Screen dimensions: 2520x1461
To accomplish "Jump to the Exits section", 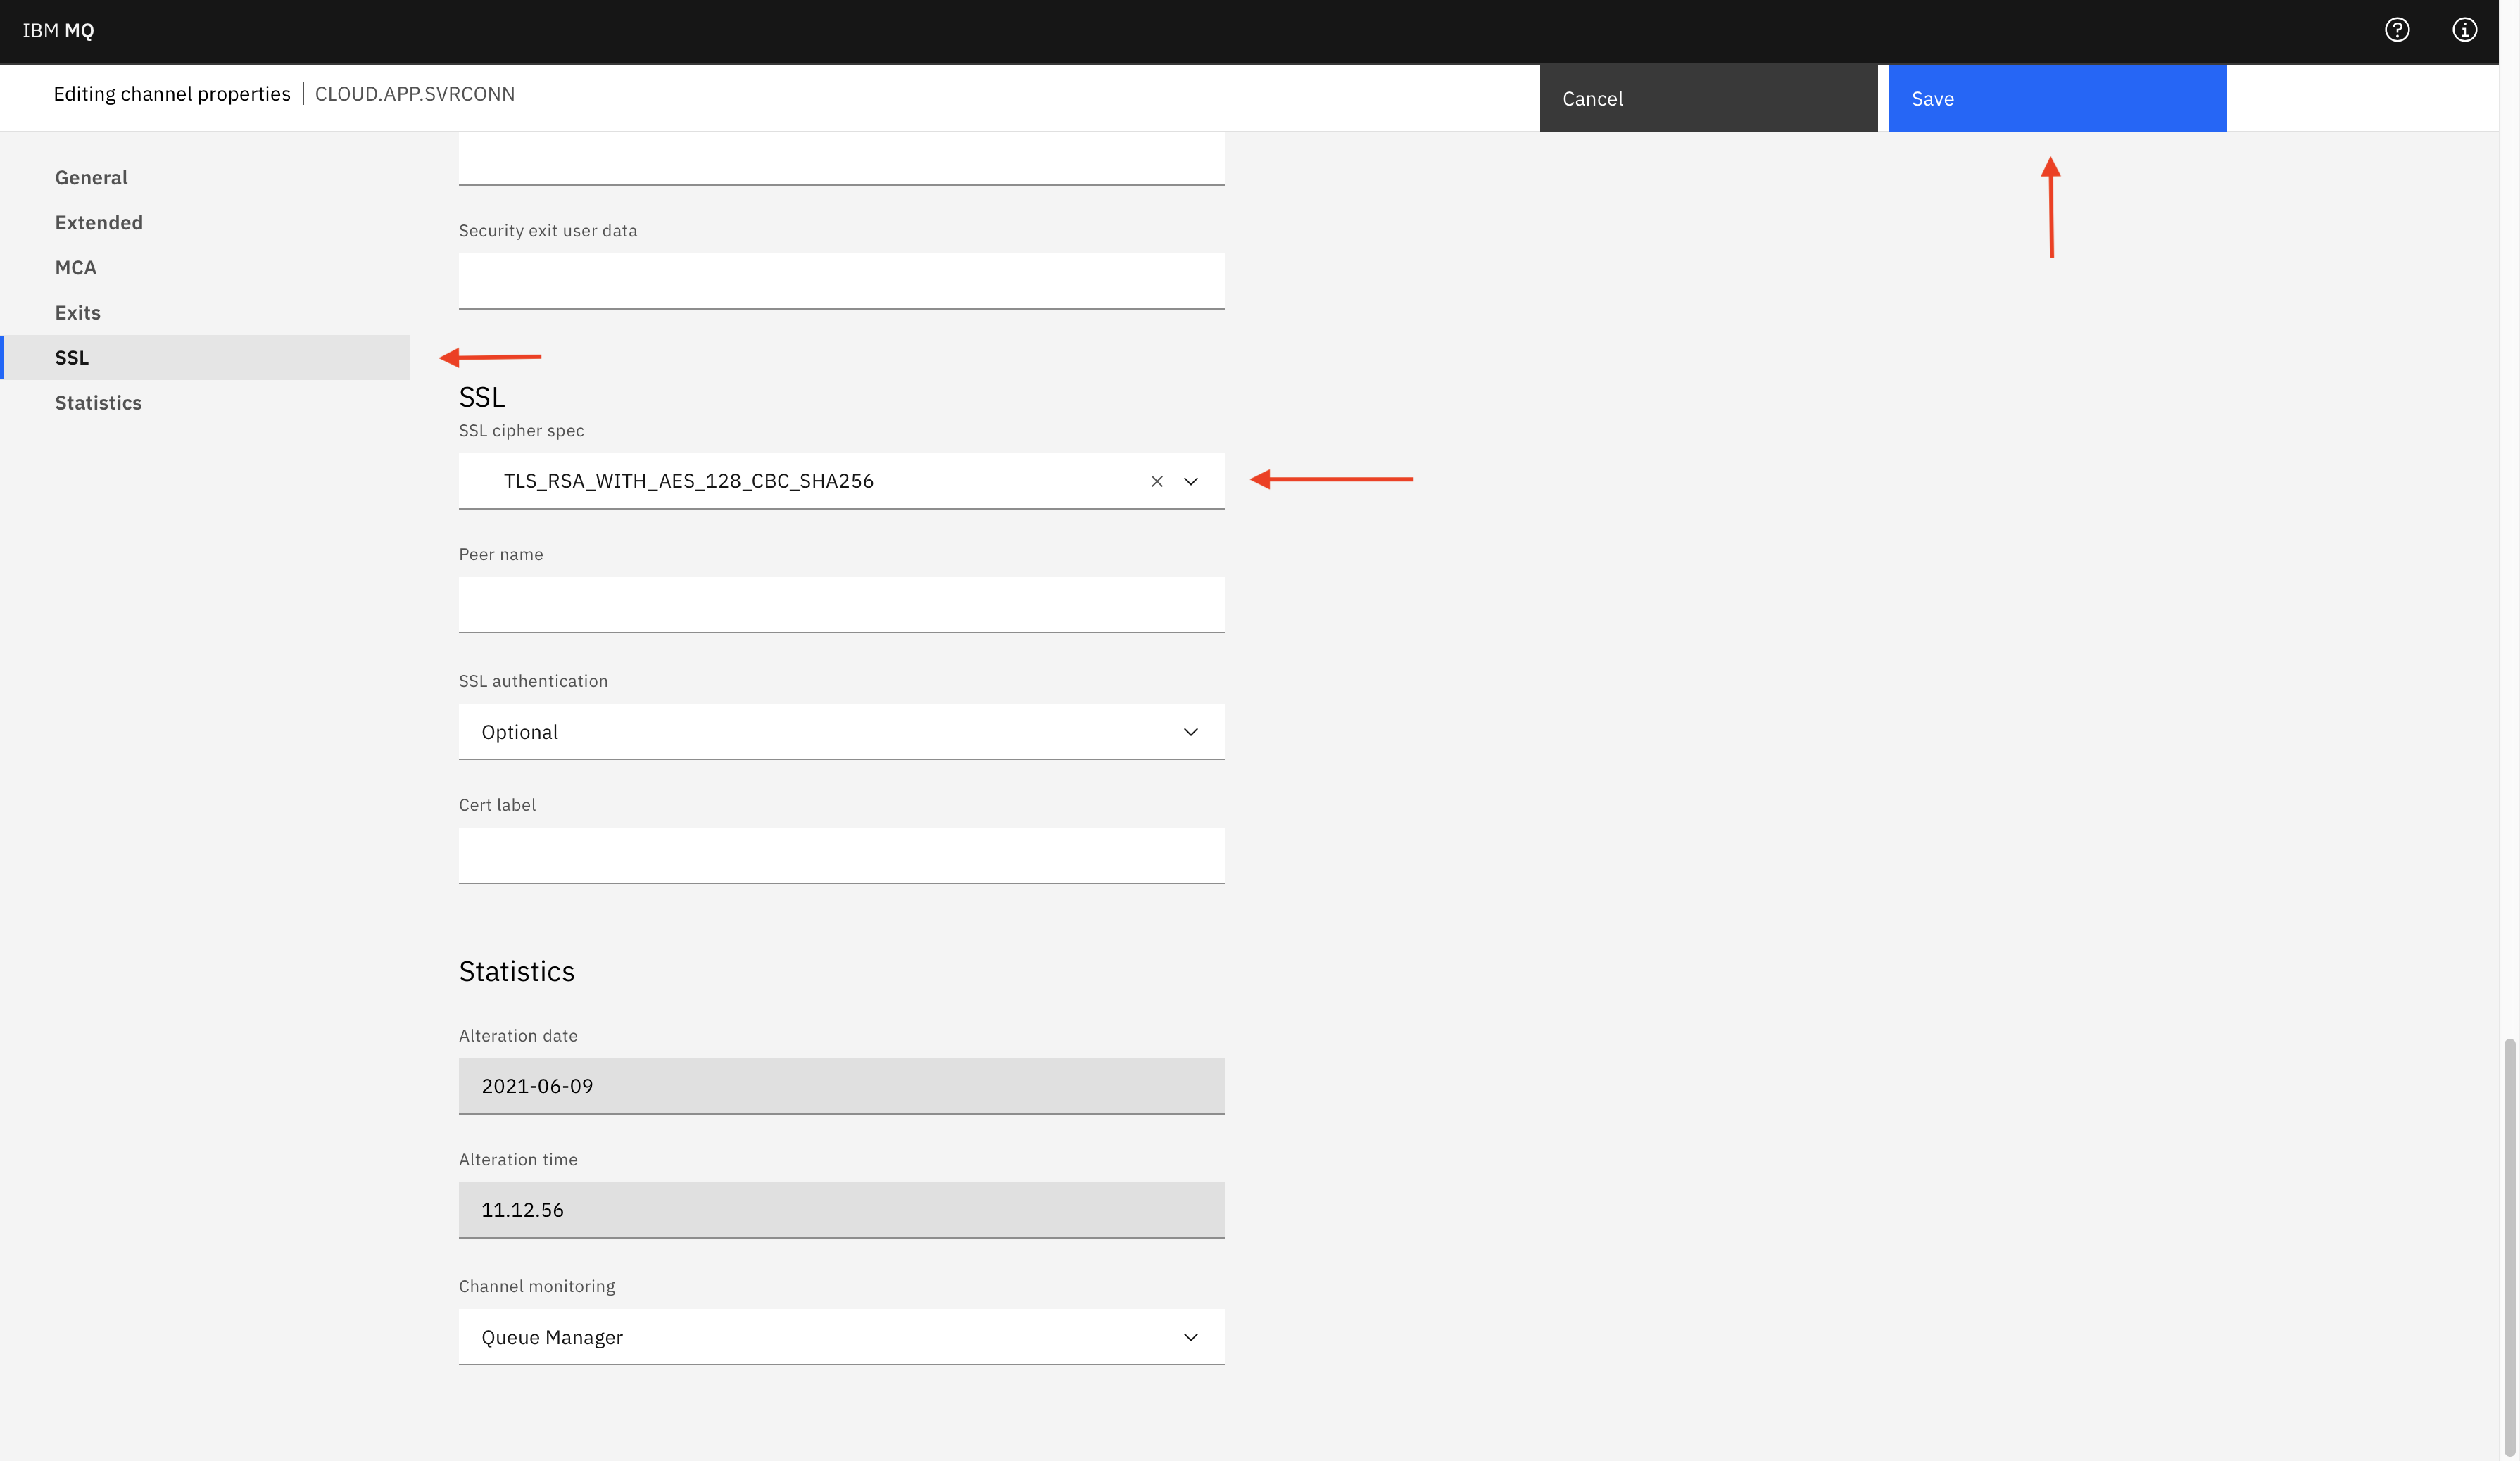I will point(78,312).
